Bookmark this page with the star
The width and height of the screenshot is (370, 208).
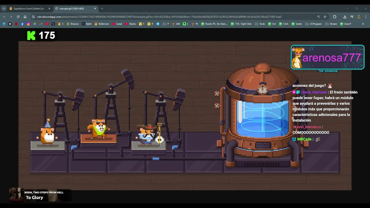point(325,17)
